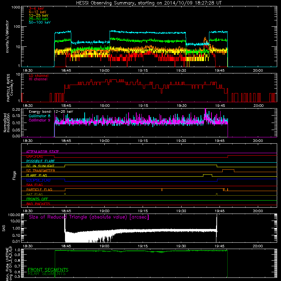This screenshot has width=281, height=281.
Task: Click the 'BAD_PACKETS' flag label
Action: coord(38,204)
